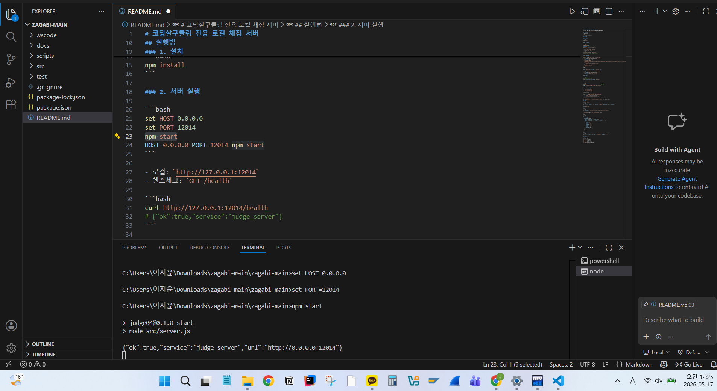Viewport: 717px width, 391px height.
Task: Open Google Chrome from the taskbar
Action: pos(268,381)
